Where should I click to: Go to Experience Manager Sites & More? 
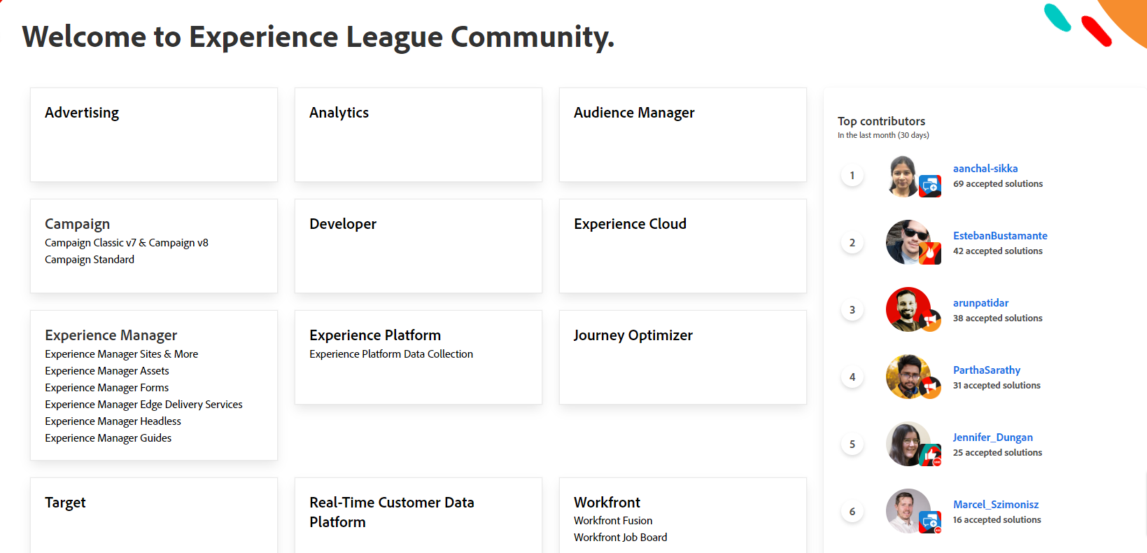pyautogui.click(x=121, y=354)
